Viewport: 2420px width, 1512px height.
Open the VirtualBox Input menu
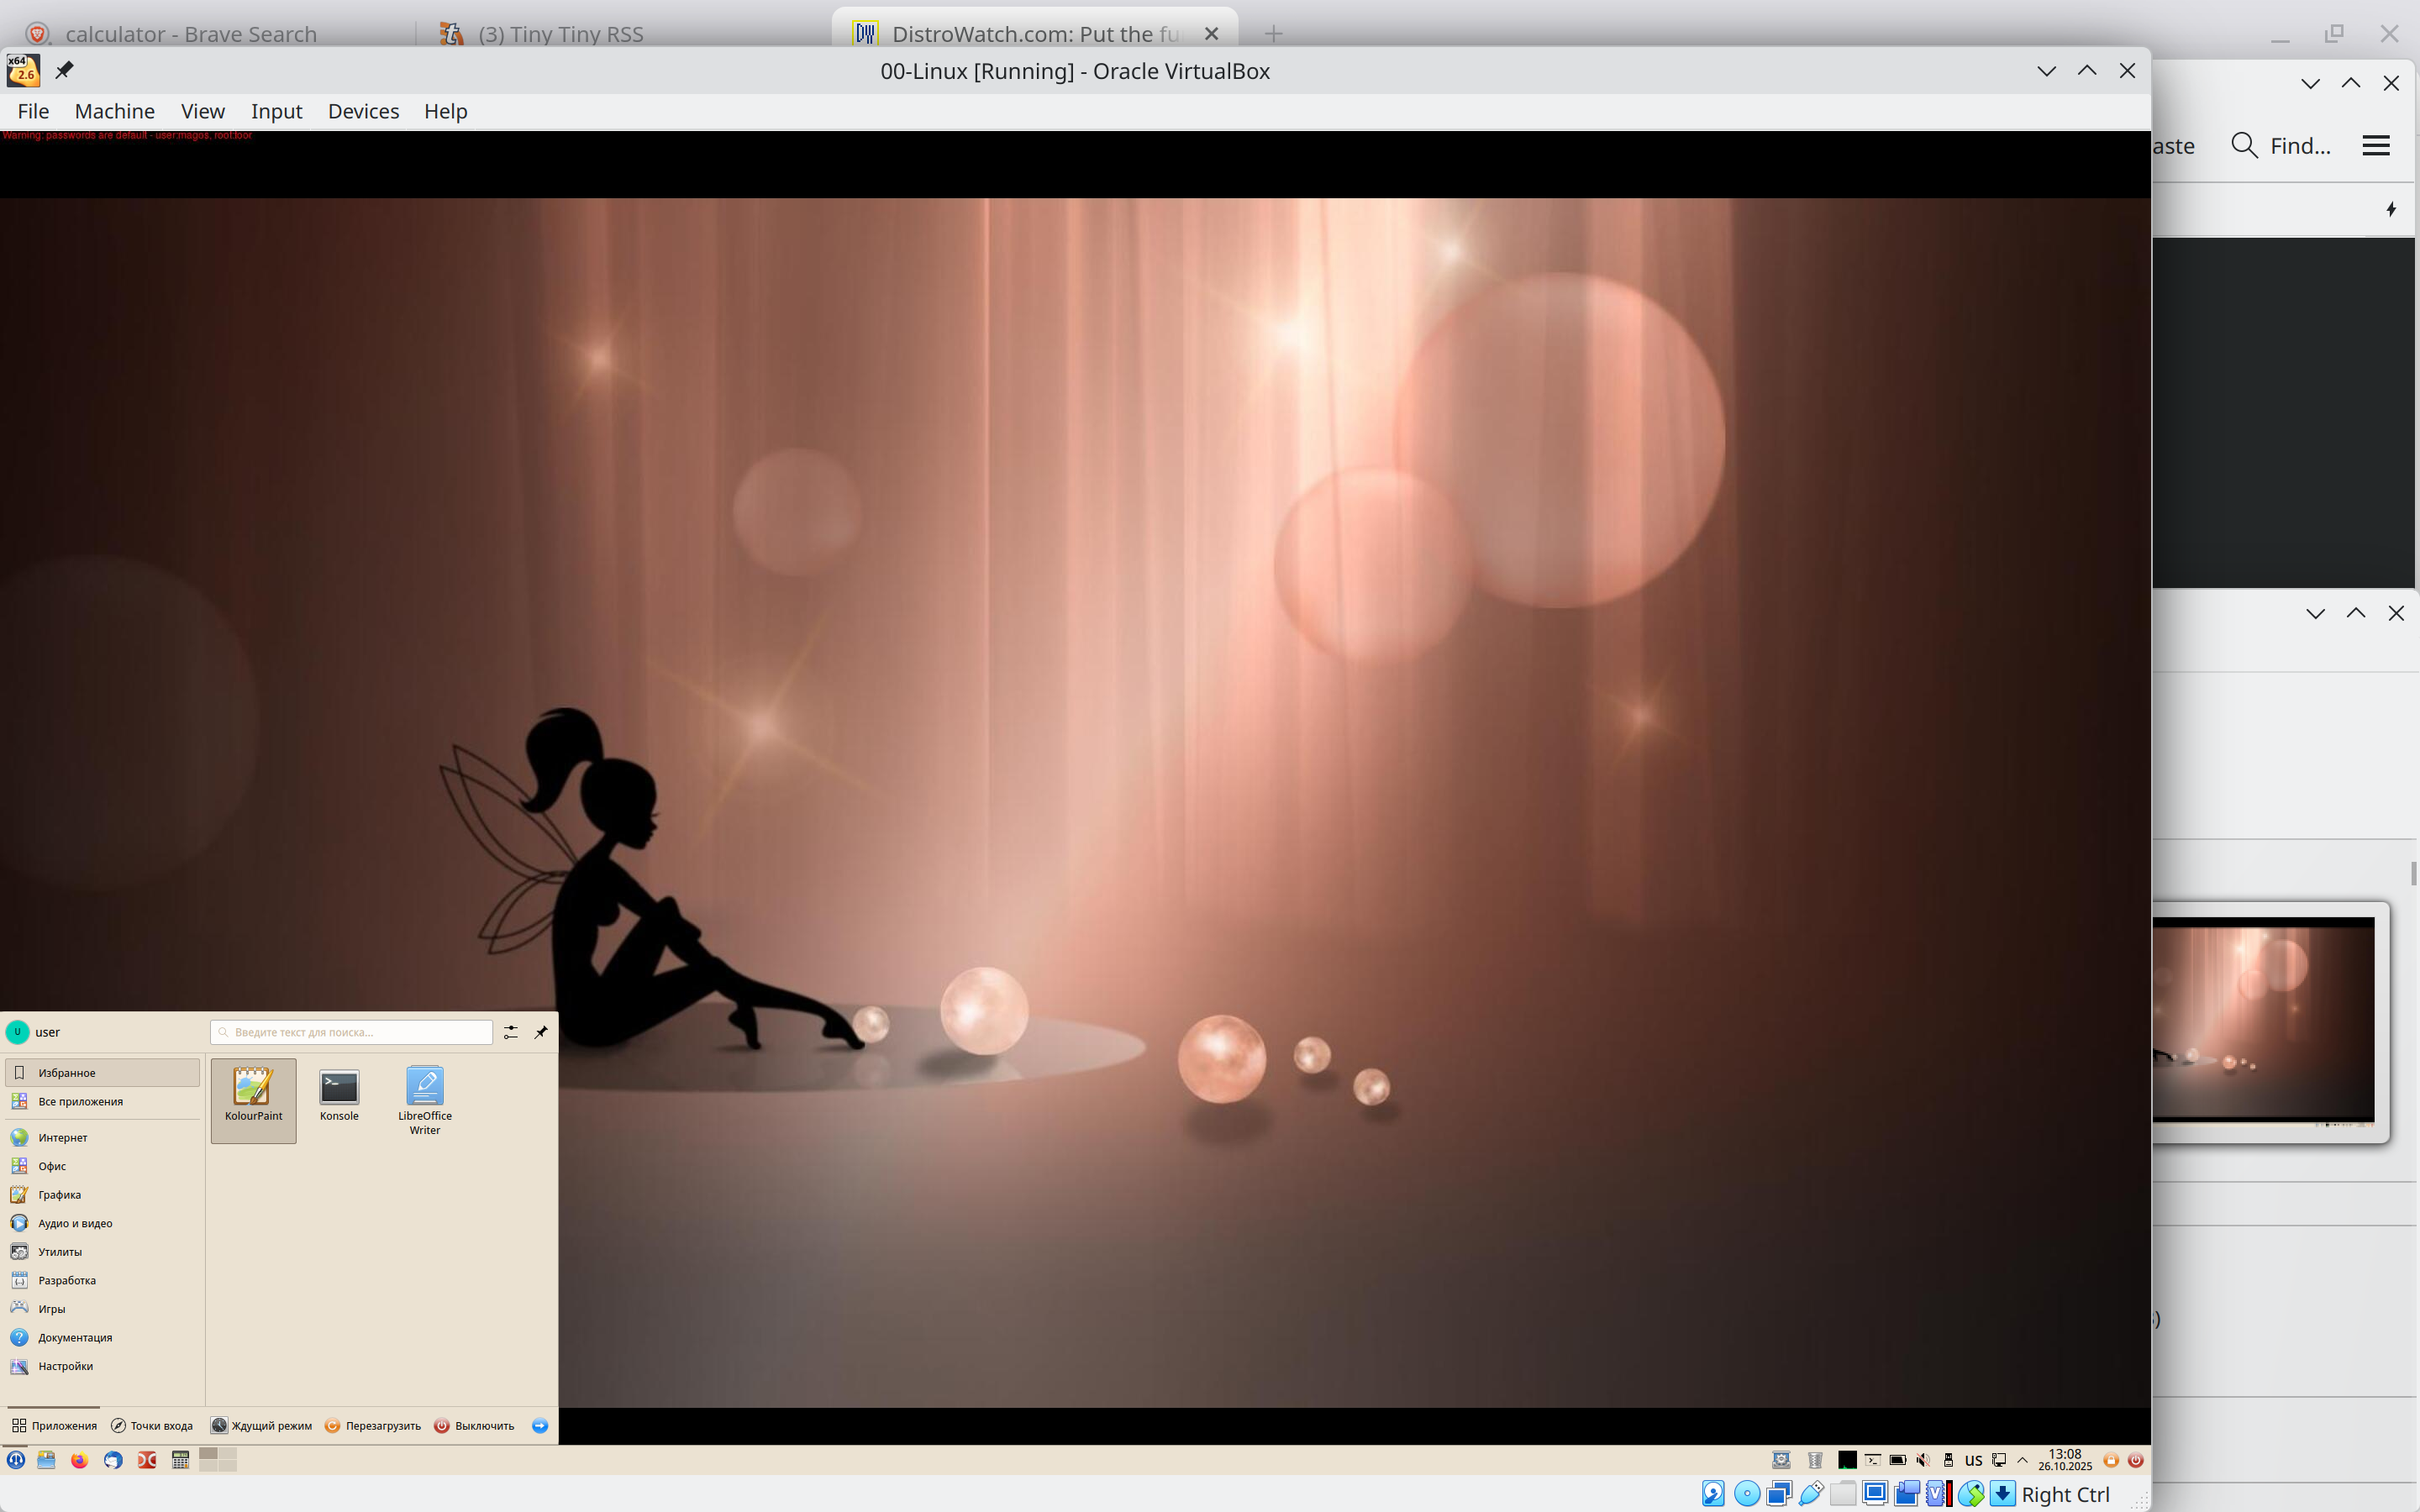276,111
